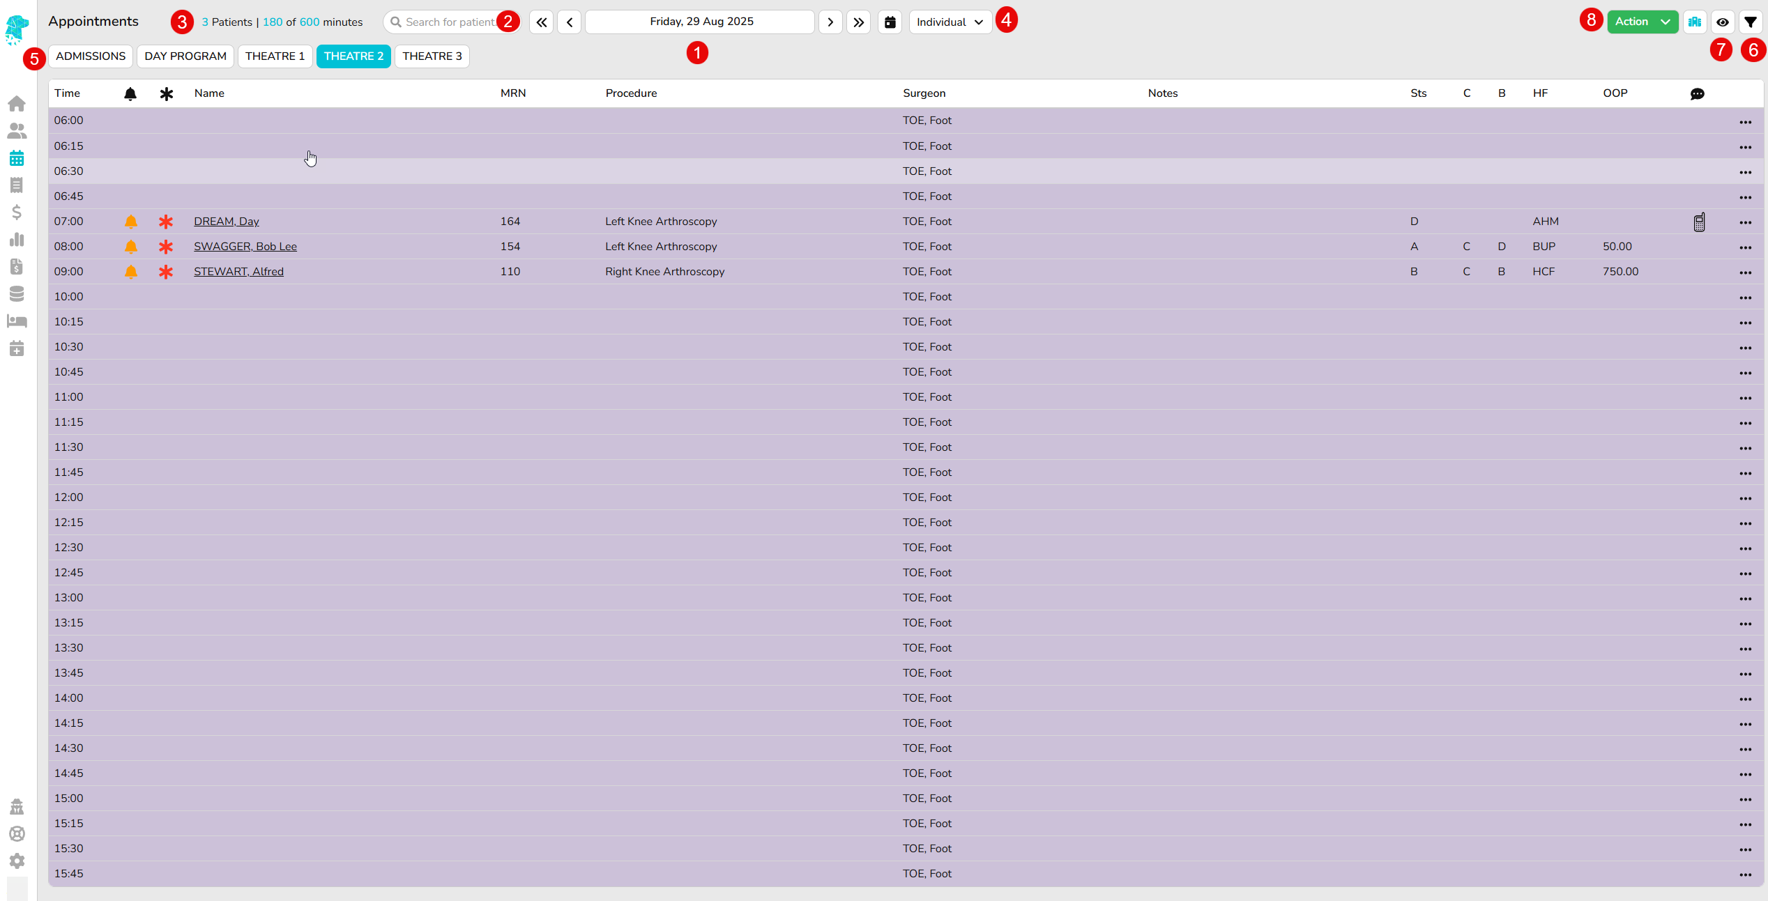Viewport: 1768px width, 901px height.
Task: Open the ellipsis menu for 07:00 row
Action: point(1745,223)
